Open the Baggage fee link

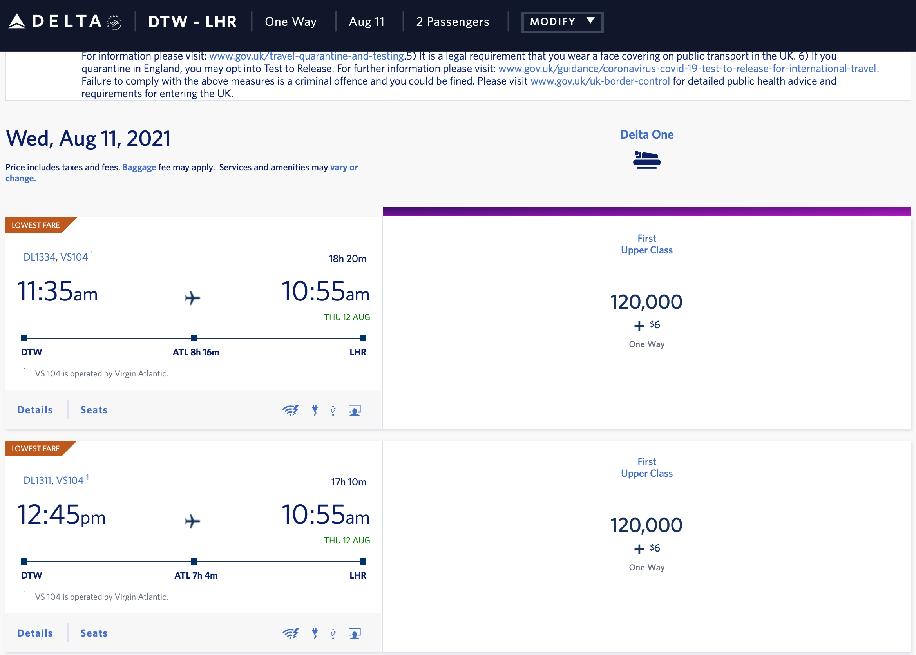pos(139,167)
